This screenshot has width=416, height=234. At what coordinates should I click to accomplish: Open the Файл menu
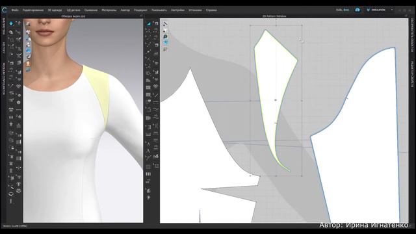click(15, 10)
